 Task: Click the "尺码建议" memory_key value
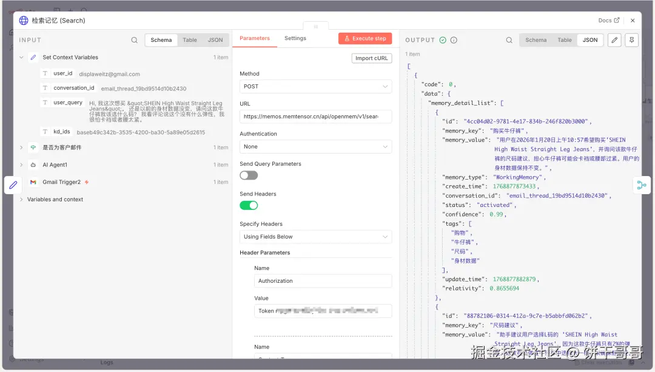[x=504, y=325]
